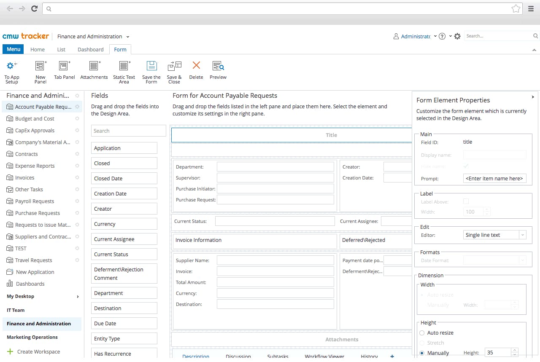Add a new tab with the plus icon
This screenshot has width=540, height=362.
[392, 357]
